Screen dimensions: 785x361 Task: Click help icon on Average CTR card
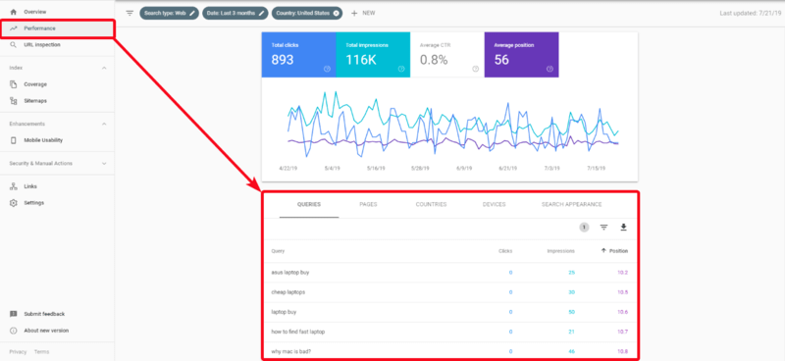[x=475, y=69]
